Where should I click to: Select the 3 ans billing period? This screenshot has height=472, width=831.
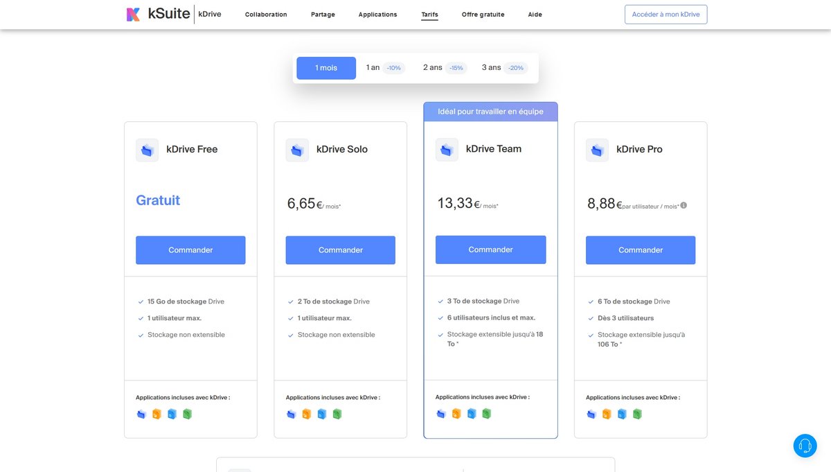505,68
